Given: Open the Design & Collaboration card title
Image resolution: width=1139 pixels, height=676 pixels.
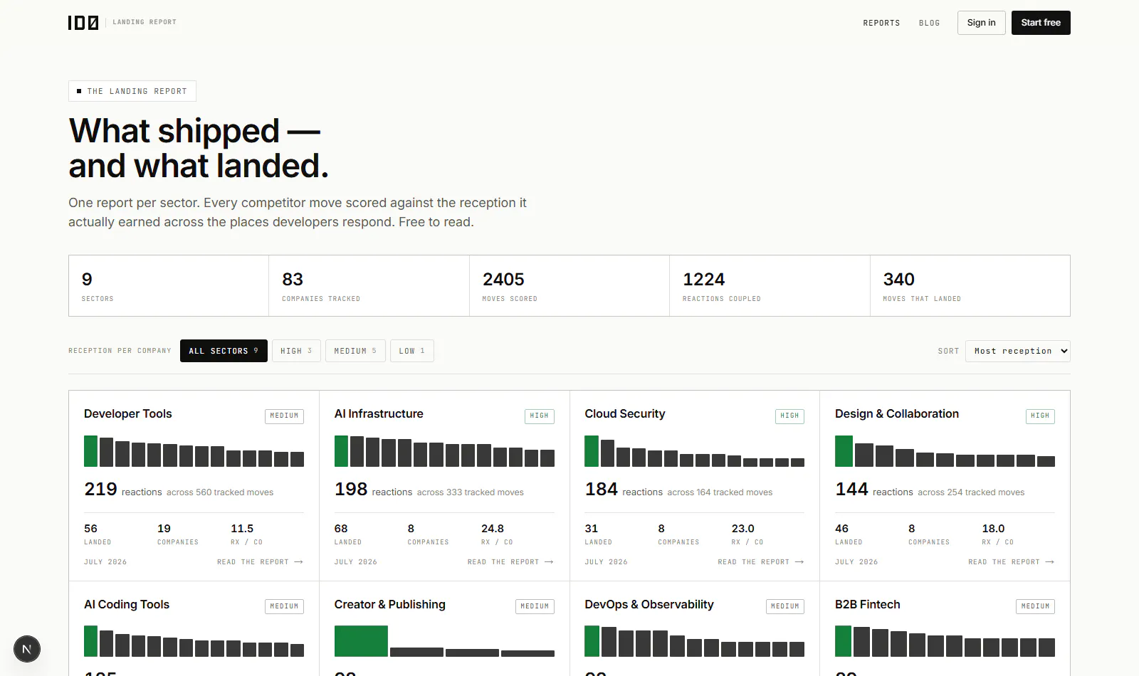Looking at the screenshot, I should tap(897, 414).
